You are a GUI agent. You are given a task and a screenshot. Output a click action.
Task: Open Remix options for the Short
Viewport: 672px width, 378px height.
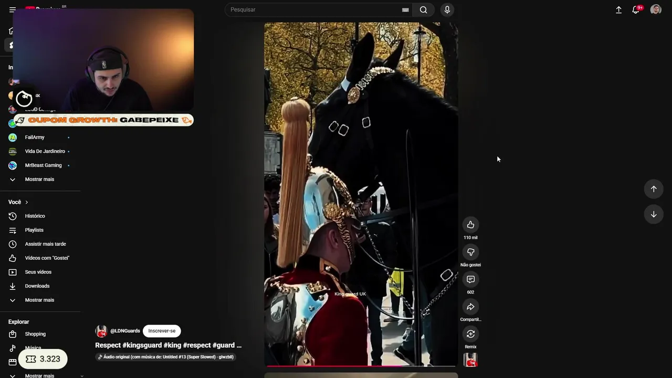coord(470,334)
